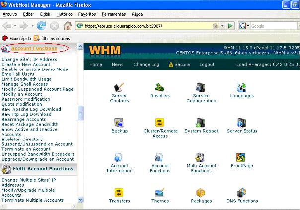Click in the Google search box
Viewport: 300px width, 210px height.
[274, 26]
